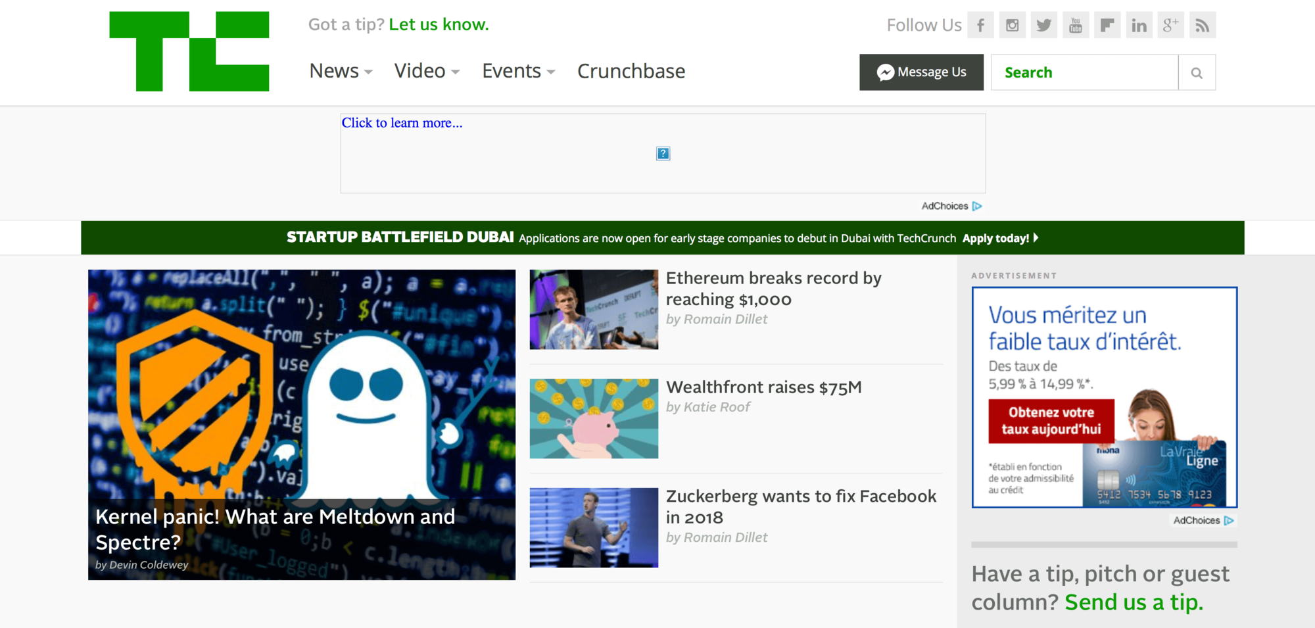Click 'Apply today!' for Startup Battlefield Dubai
Screen dimensions: 1315x628
[x=996, y=238]
